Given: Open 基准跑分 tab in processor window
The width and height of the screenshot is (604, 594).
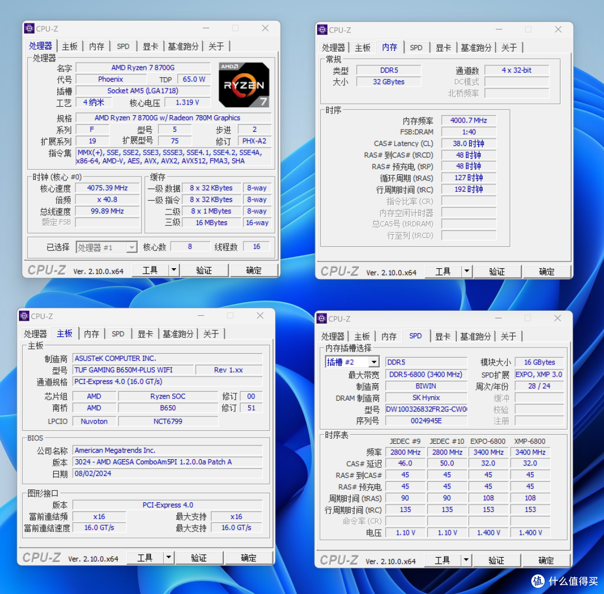Looking at the screenshot, I should [183, 46].
